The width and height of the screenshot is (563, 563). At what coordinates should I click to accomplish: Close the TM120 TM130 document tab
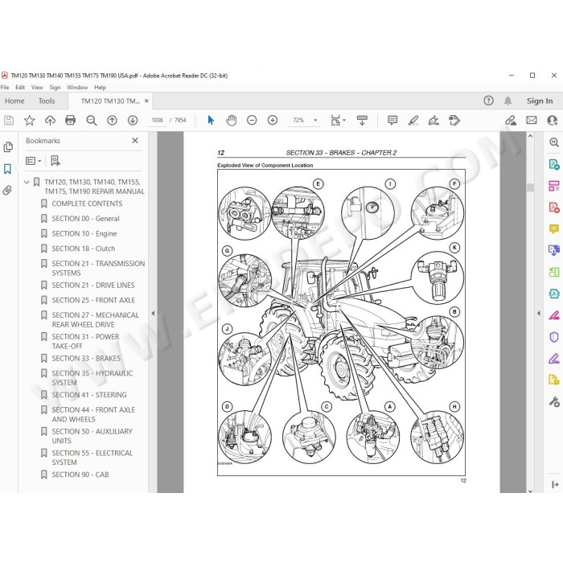click(146, 101)
